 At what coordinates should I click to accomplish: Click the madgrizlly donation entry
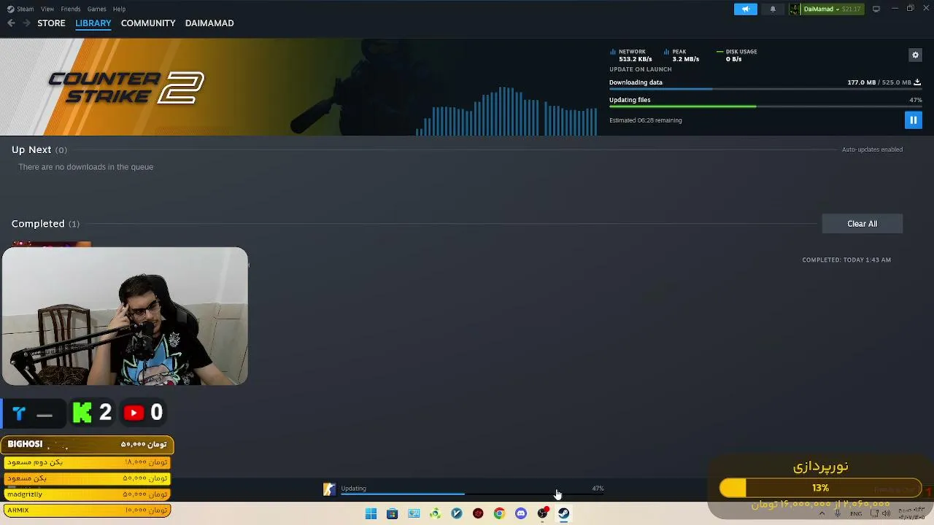[87, 494]
